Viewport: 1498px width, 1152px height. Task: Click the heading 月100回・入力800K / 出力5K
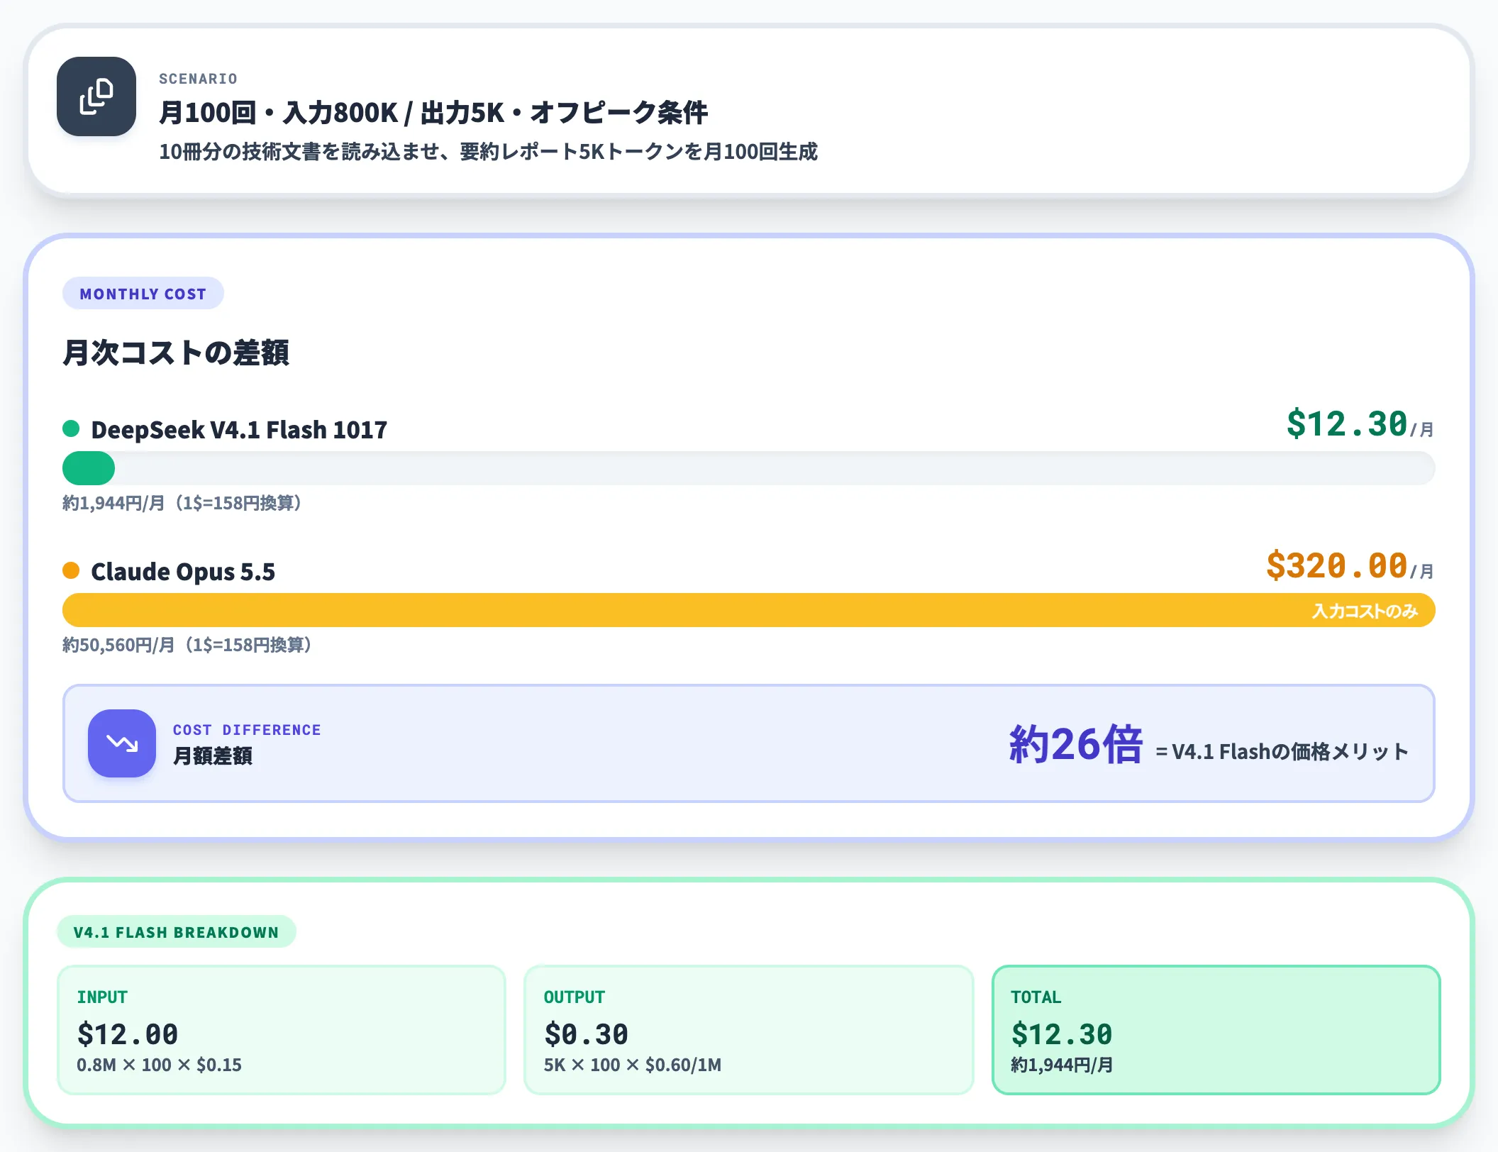tap(433, 113)
